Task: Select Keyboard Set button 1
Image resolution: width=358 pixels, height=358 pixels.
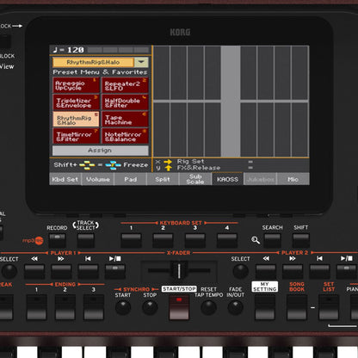Action: point(131,240)
